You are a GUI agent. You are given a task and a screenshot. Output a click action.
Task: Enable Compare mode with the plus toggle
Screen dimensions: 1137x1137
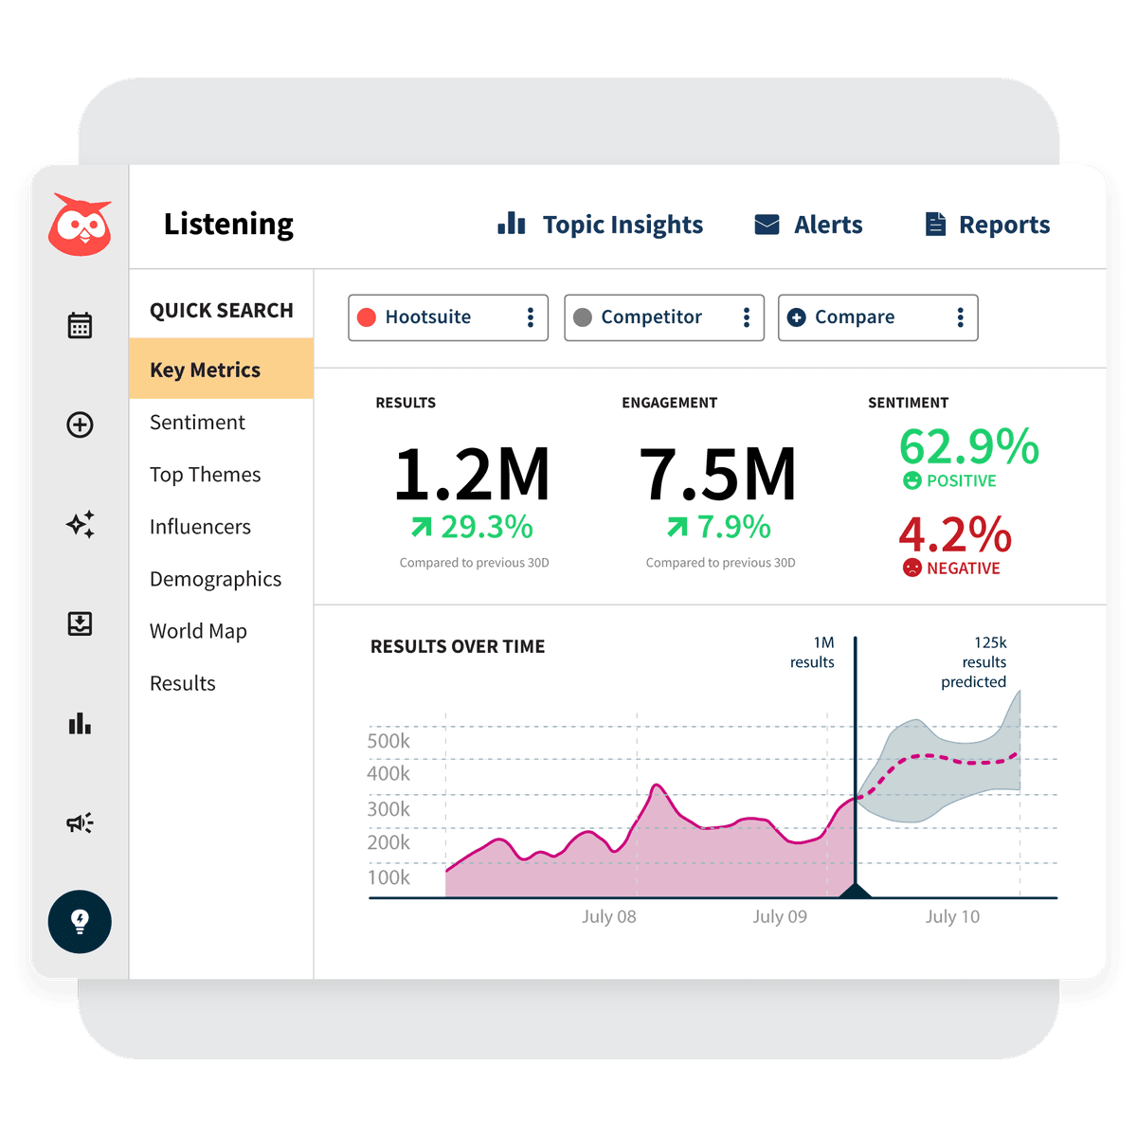798,317
